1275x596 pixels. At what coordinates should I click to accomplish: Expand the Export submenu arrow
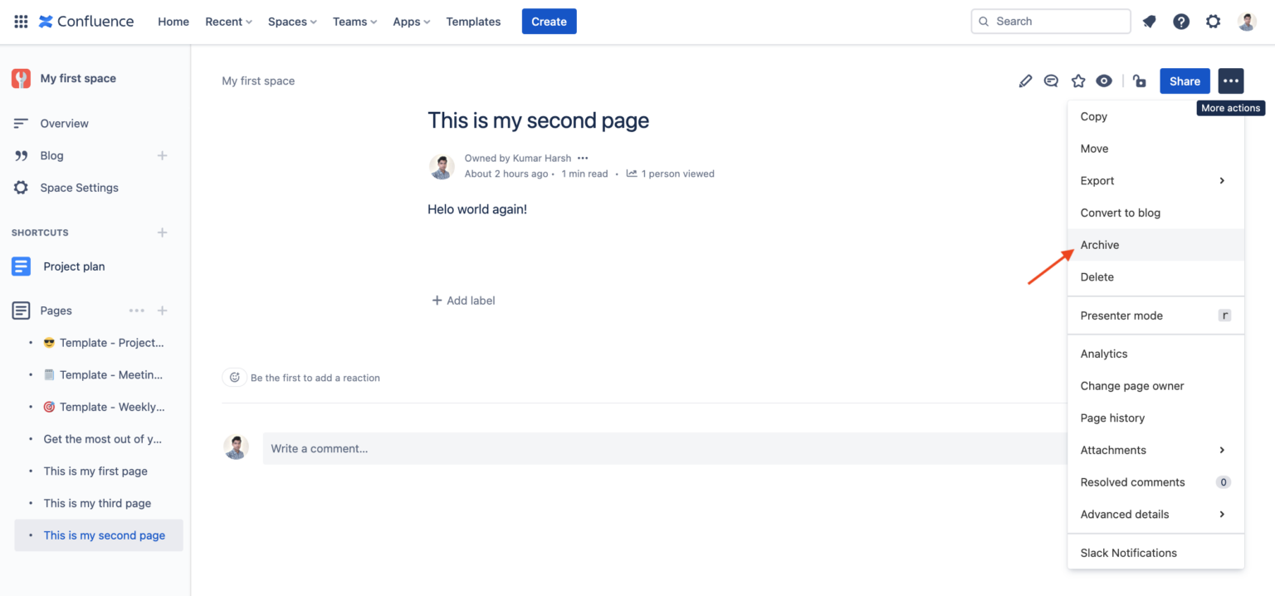click(1221, 180)
